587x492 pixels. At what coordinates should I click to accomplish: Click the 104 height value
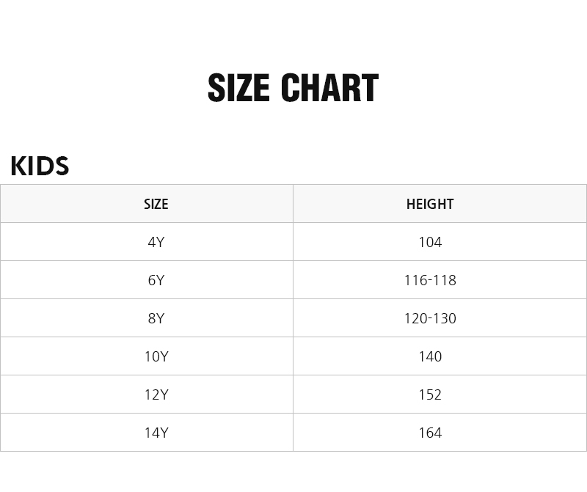pos(430,242)
